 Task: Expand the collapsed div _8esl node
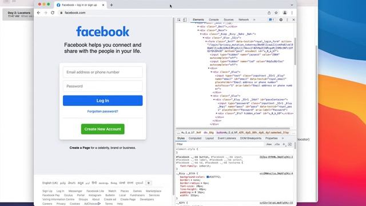click(198, 27)
